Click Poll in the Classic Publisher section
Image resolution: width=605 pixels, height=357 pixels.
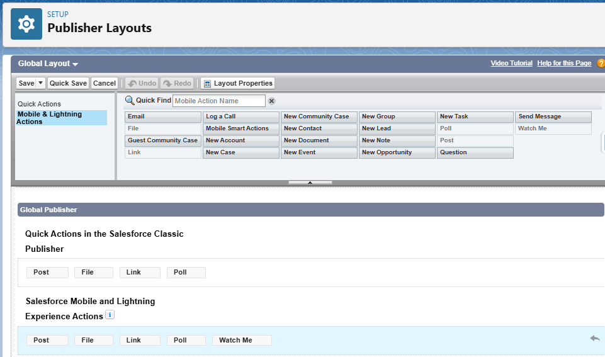tap(186, 273)
